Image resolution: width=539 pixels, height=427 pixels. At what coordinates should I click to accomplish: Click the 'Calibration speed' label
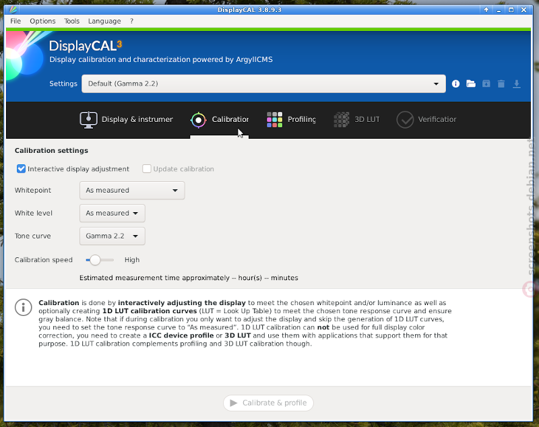[43, 260]
